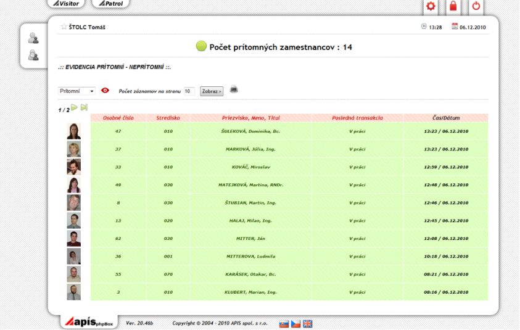Click the red power logout icon
This screenshot has width=520, height=330.
click(x=476, y=7)
